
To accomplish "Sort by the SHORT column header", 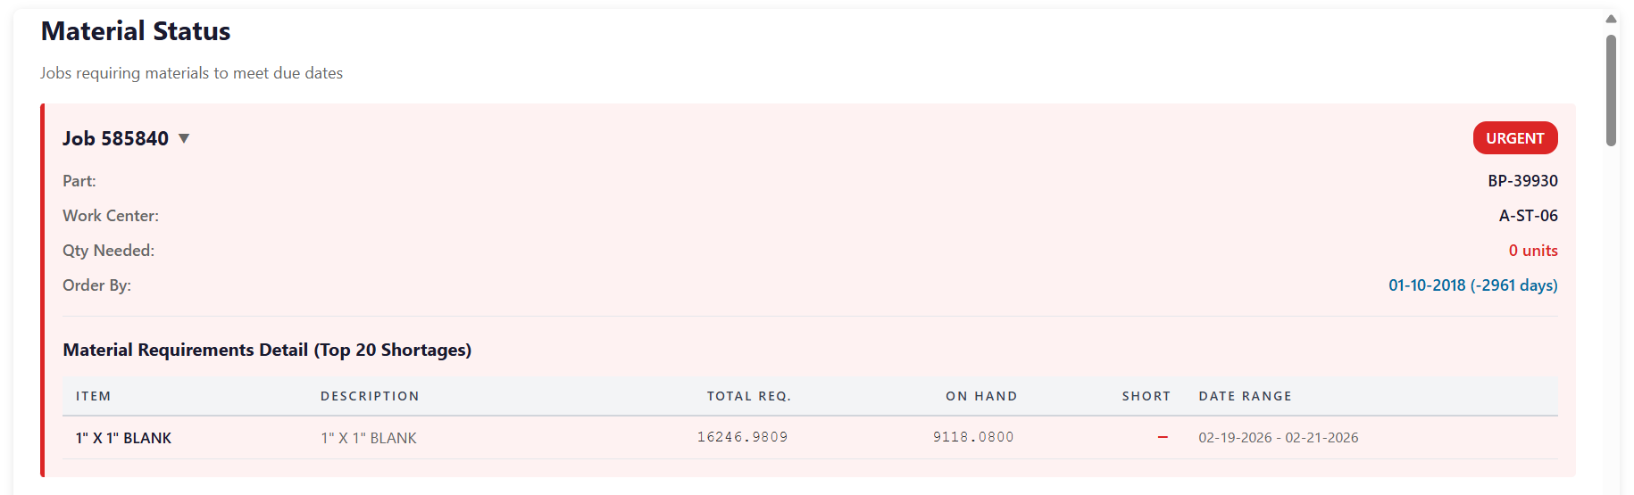I will tap(1146, 396).
